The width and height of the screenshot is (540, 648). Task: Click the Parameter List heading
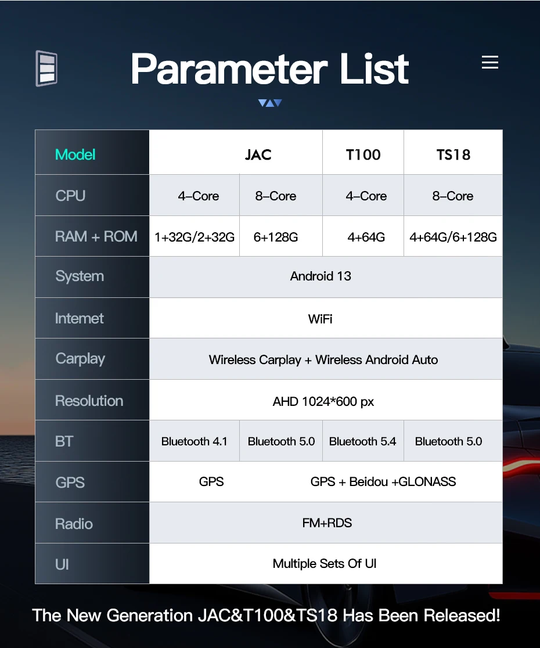(270, 69)
